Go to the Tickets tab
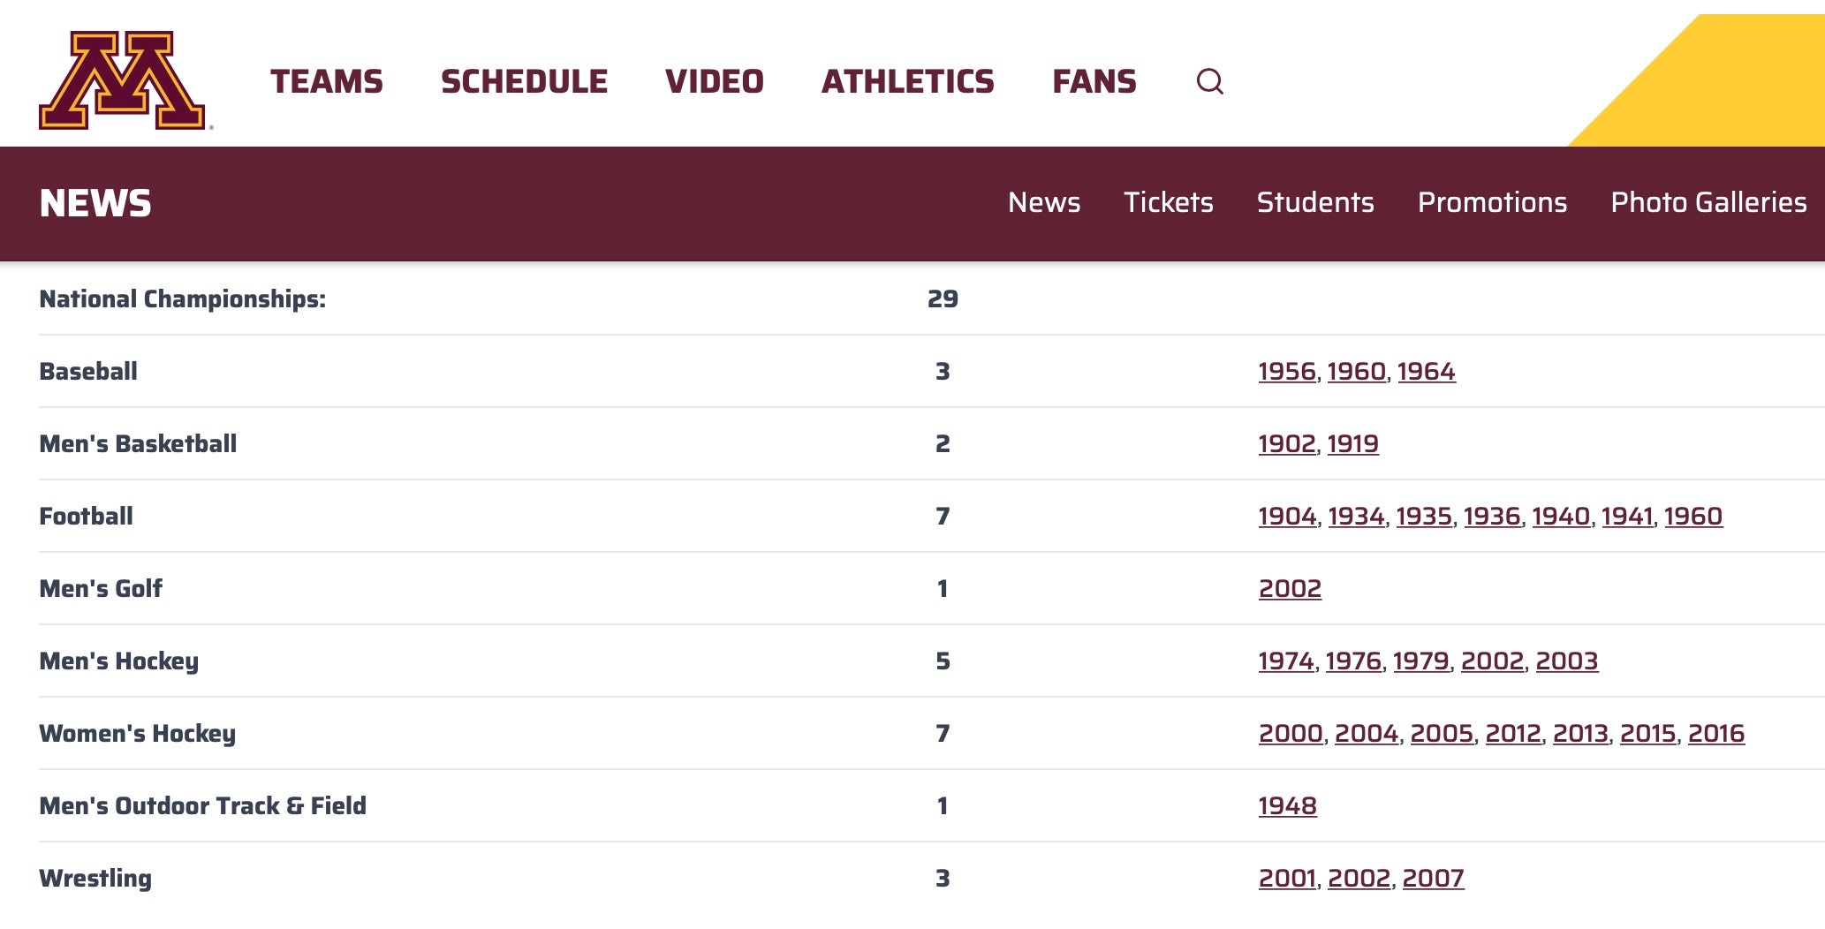 (x=1168, y=202)
